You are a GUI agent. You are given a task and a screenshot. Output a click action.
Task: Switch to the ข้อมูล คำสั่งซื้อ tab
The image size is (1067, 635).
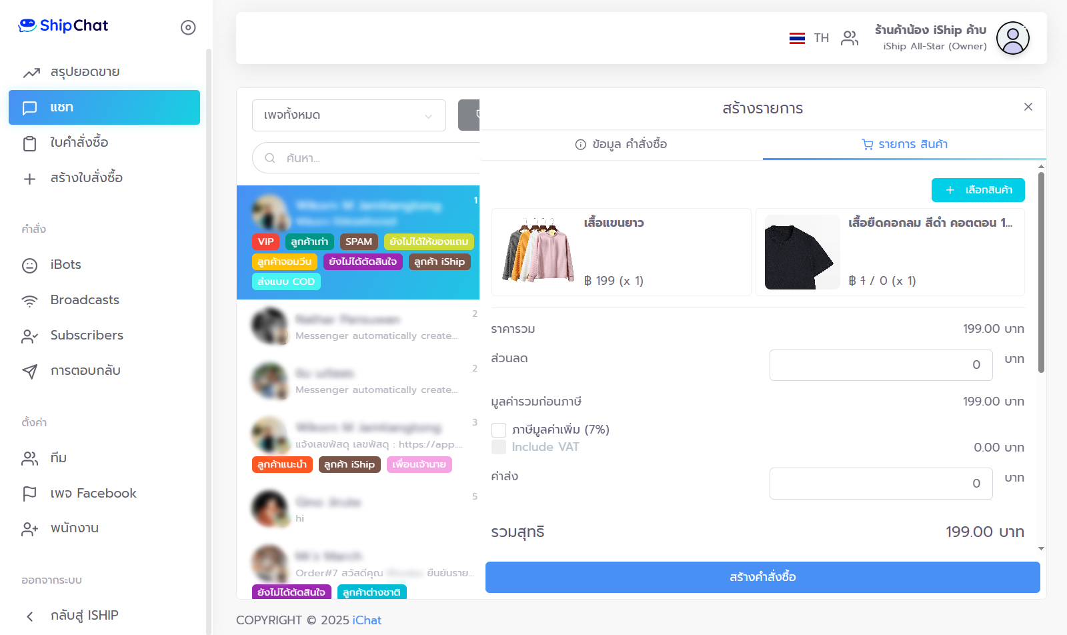tap(621, 144)
